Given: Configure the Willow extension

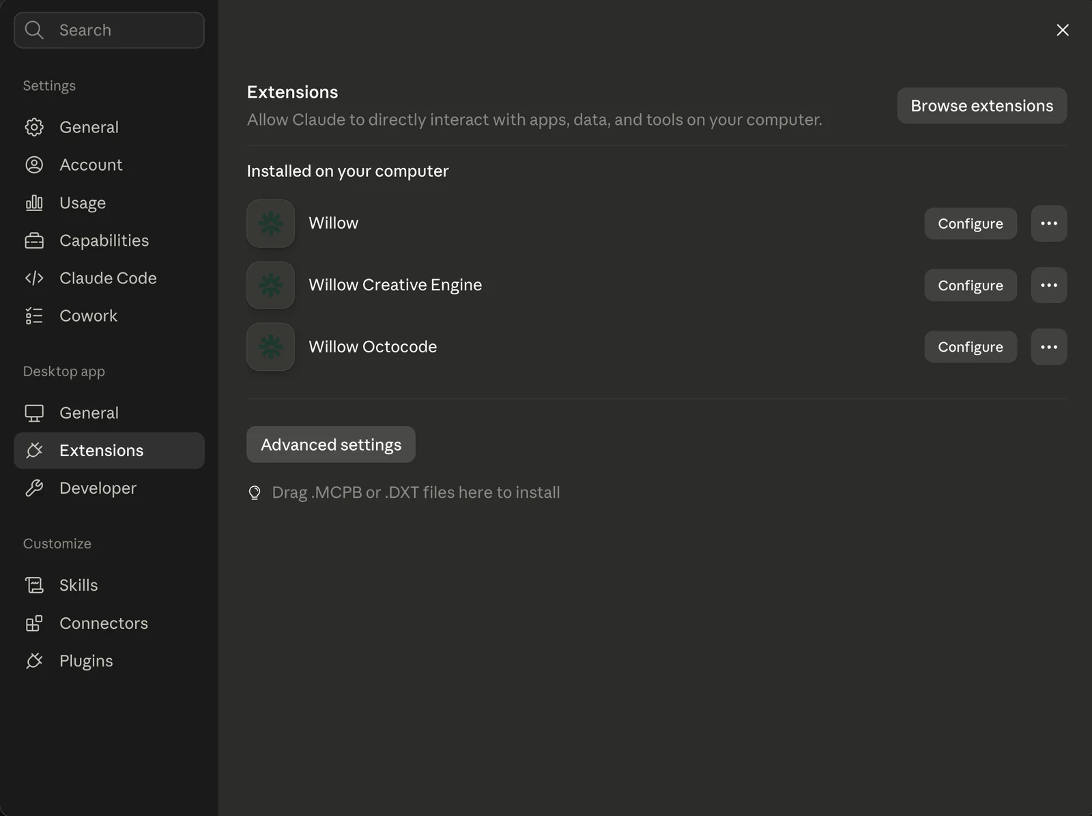Looking at the screenshot, I should point(971,224).
